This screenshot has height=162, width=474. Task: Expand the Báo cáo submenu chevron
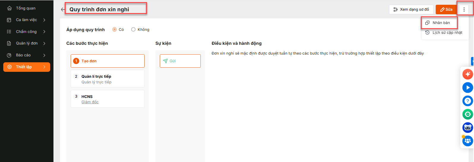[44, 55]
